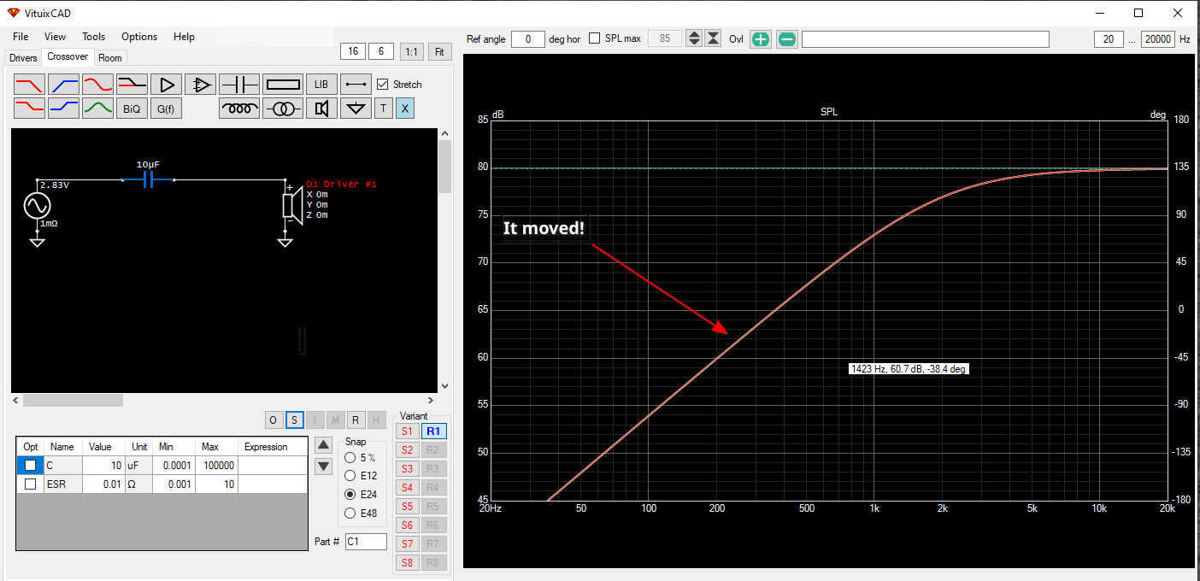Toggle the Stretch checkbox
1200x581 pixels.
point(382,85)
